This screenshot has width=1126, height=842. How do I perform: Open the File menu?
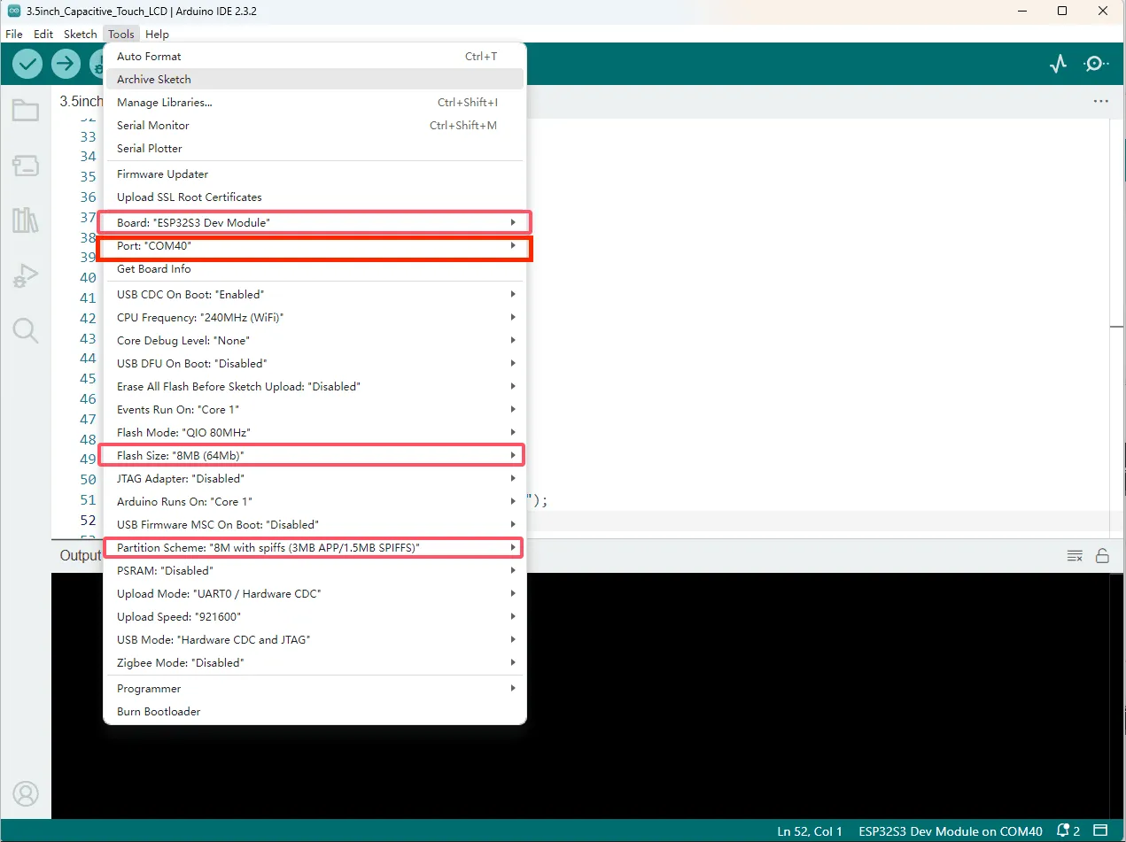point(13,34)
